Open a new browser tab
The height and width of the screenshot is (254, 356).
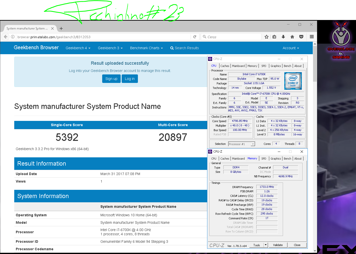click(x=61, y=28)
